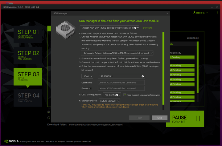
Task: Go to Step 01 Development Environment
Action: point(28,34)
